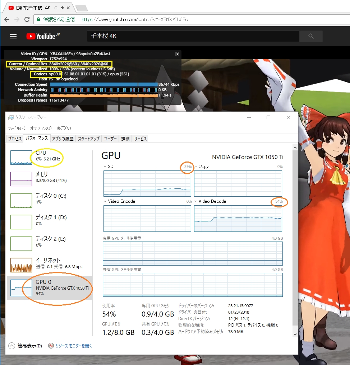350x365 pixels.
Task: Switch to the パフォーマンス tab
Action: (x=37, y=138)
